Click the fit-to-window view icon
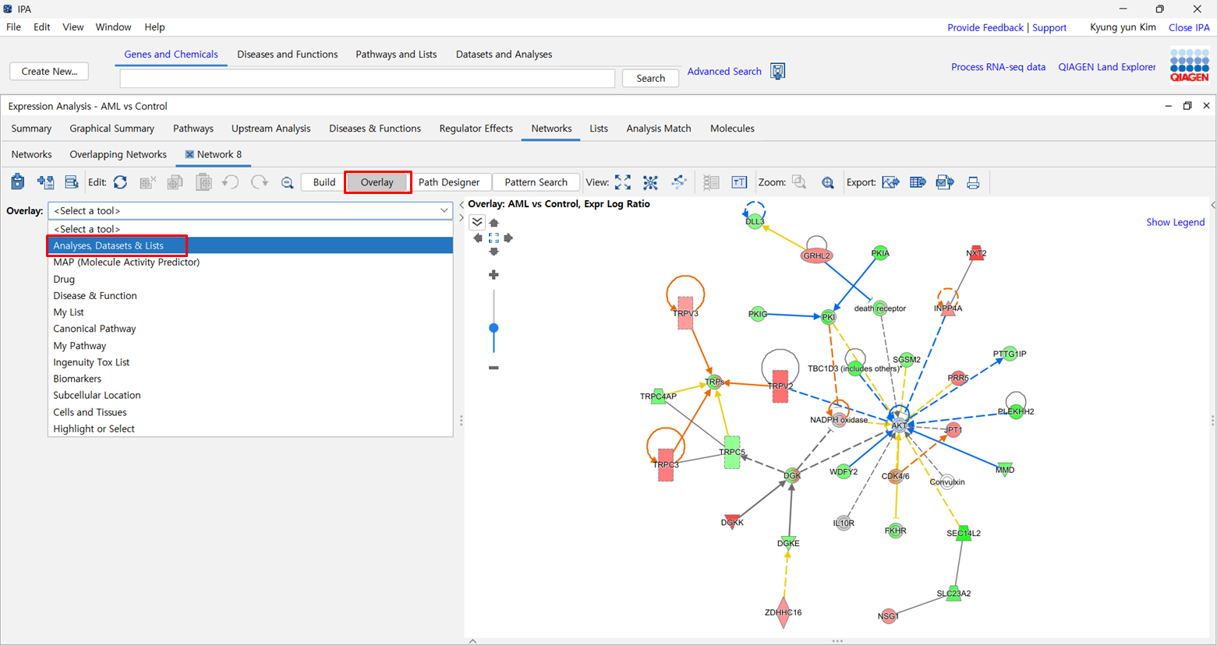This screenshot has width=1217, height=645. (623, 182)
